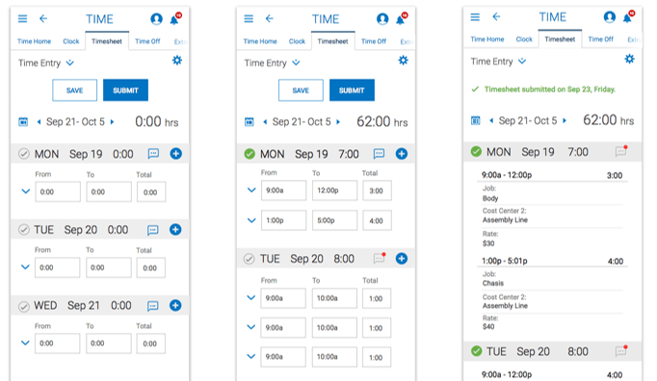Open calendar picker beside 62:00 hrs with SAVE button
The height and width of the screenshot is (381, 657).
(x=250, y=122)
